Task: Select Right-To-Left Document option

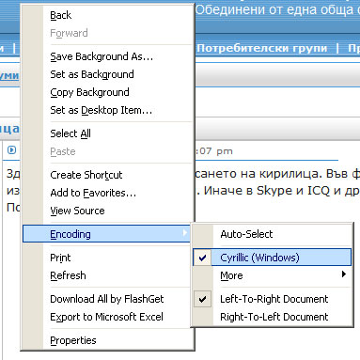Action: [x=272, y=317]
